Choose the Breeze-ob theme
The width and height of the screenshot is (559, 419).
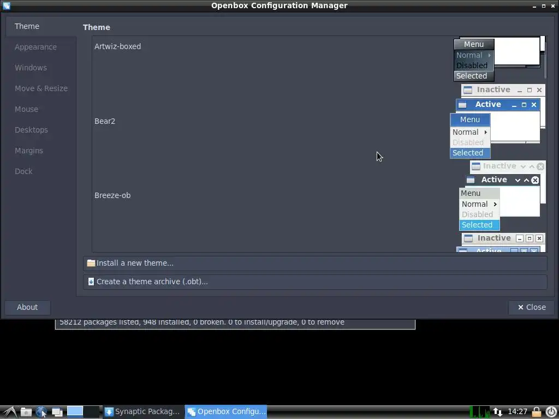(112, 195)
